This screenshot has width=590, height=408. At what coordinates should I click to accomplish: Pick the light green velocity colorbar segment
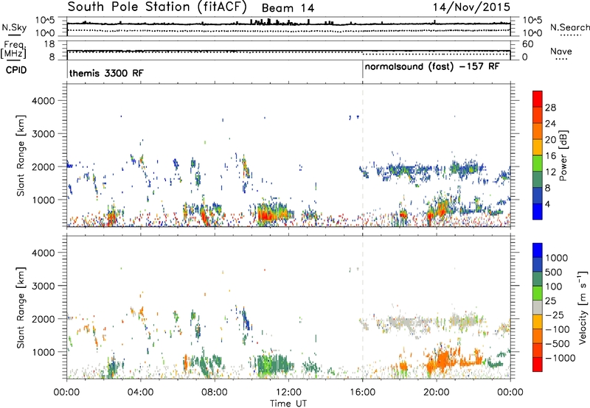(538, 293)
